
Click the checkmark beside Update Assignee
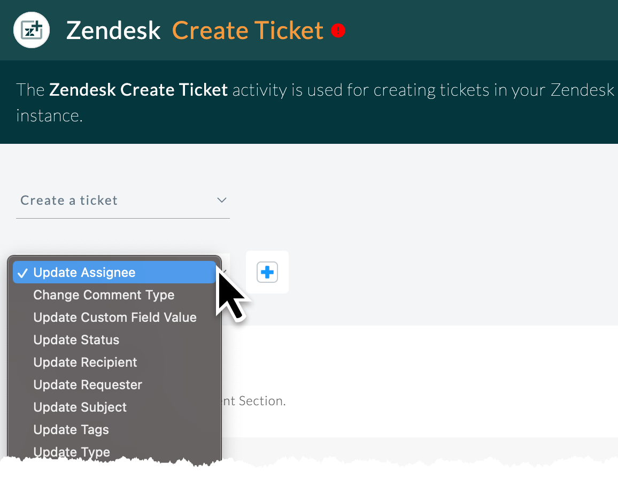click(22, 273)
